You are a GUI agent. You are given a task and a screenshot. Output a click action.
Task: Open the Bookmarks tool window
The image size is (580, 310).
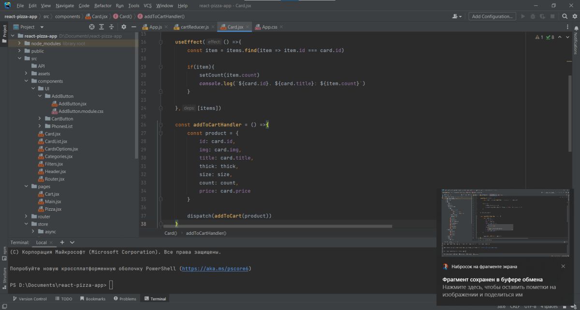92,299
